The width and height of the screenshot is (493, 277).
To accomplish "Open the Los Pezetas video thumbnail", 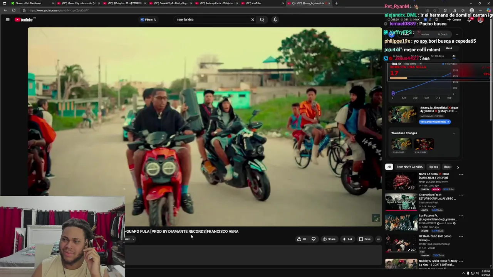I will pyautogui.click(x=401, y=223).
